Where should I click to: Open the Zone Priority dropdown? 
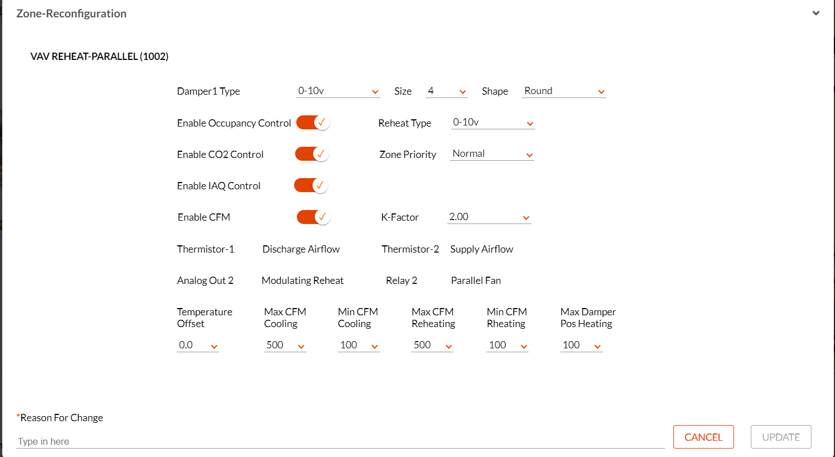492,154
